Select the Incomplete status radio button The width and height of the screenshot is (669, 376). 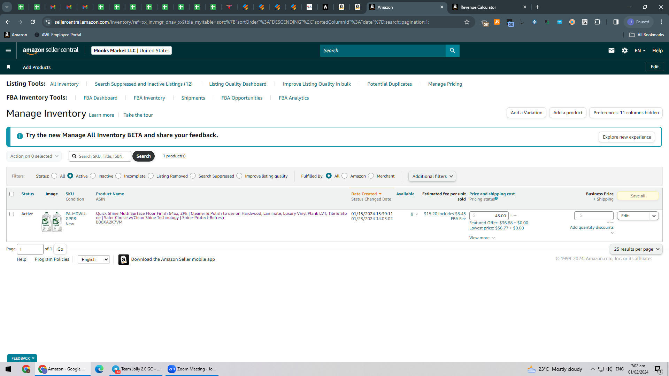pyautogui.click(x=118, y=176)
